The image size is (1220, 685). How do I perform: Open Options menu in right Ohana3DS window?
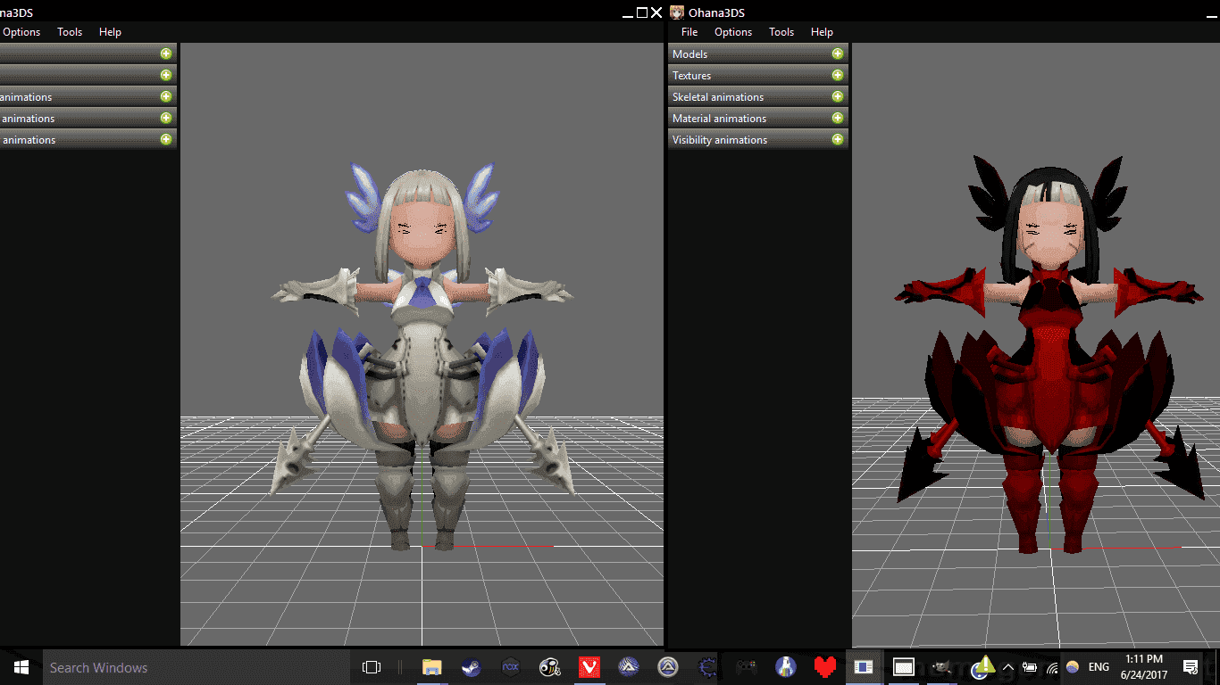click(733, 32)
